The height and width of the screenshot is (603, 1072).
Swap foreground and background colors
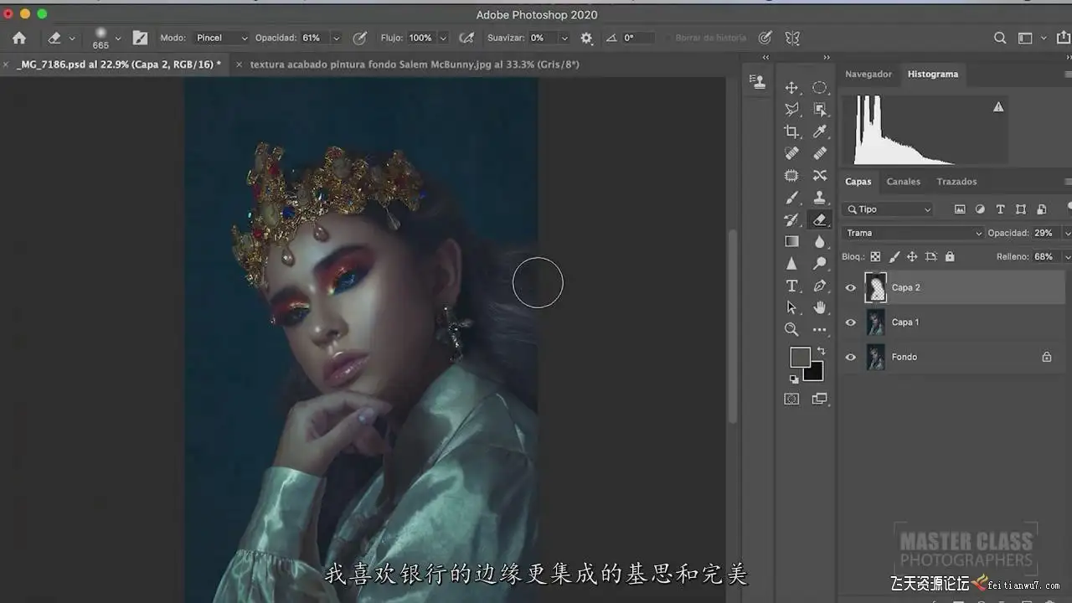coord(821,352)
